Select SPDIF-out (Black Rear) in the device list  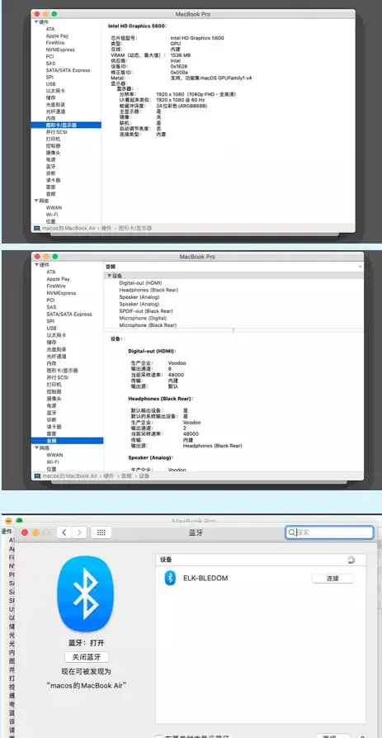click(x=146, y=311)
